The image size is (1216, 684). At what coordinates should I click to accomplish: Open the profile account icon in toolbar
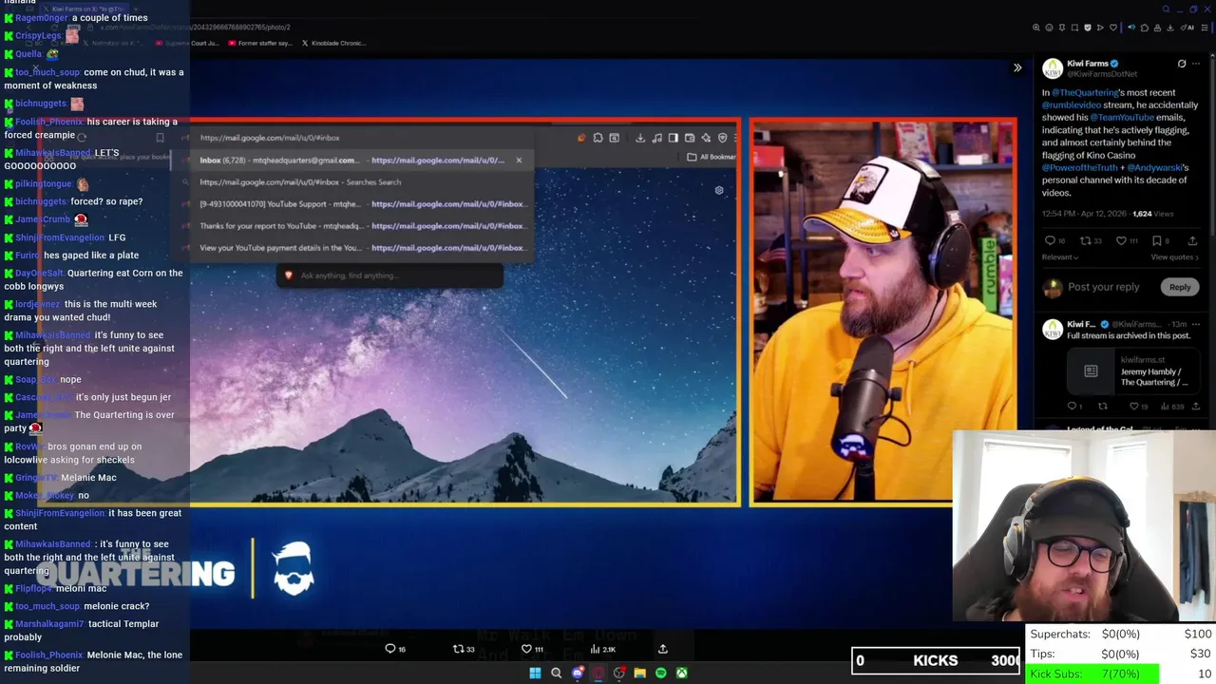pos(1157,28)
